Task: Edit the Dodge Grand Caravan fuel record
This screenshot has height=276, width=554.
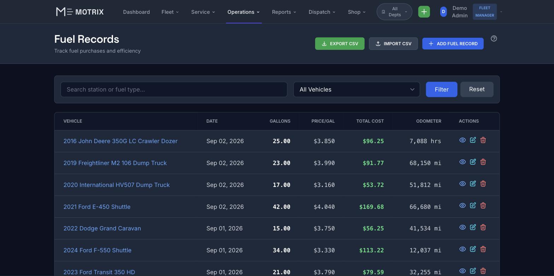Action: click(473, 228)
